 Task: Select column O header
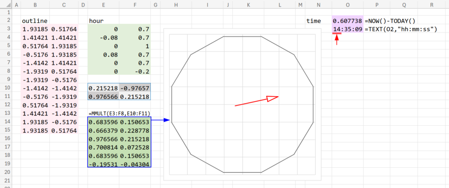[x=347, y=5]
